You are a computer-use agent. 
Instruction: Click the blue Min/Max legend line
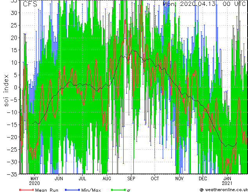[x=72, y=190]
